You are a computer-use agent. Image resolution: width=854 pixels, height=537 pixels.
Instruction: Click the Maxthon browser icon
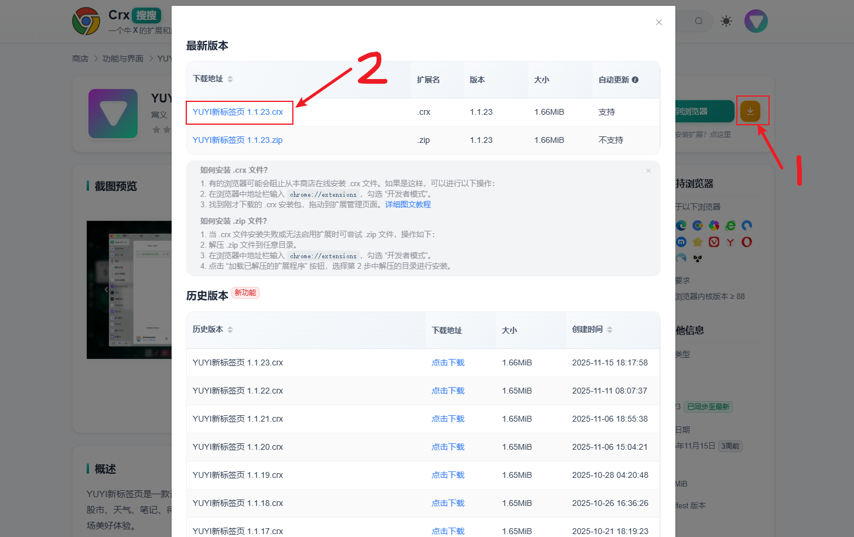coord(681,242)
